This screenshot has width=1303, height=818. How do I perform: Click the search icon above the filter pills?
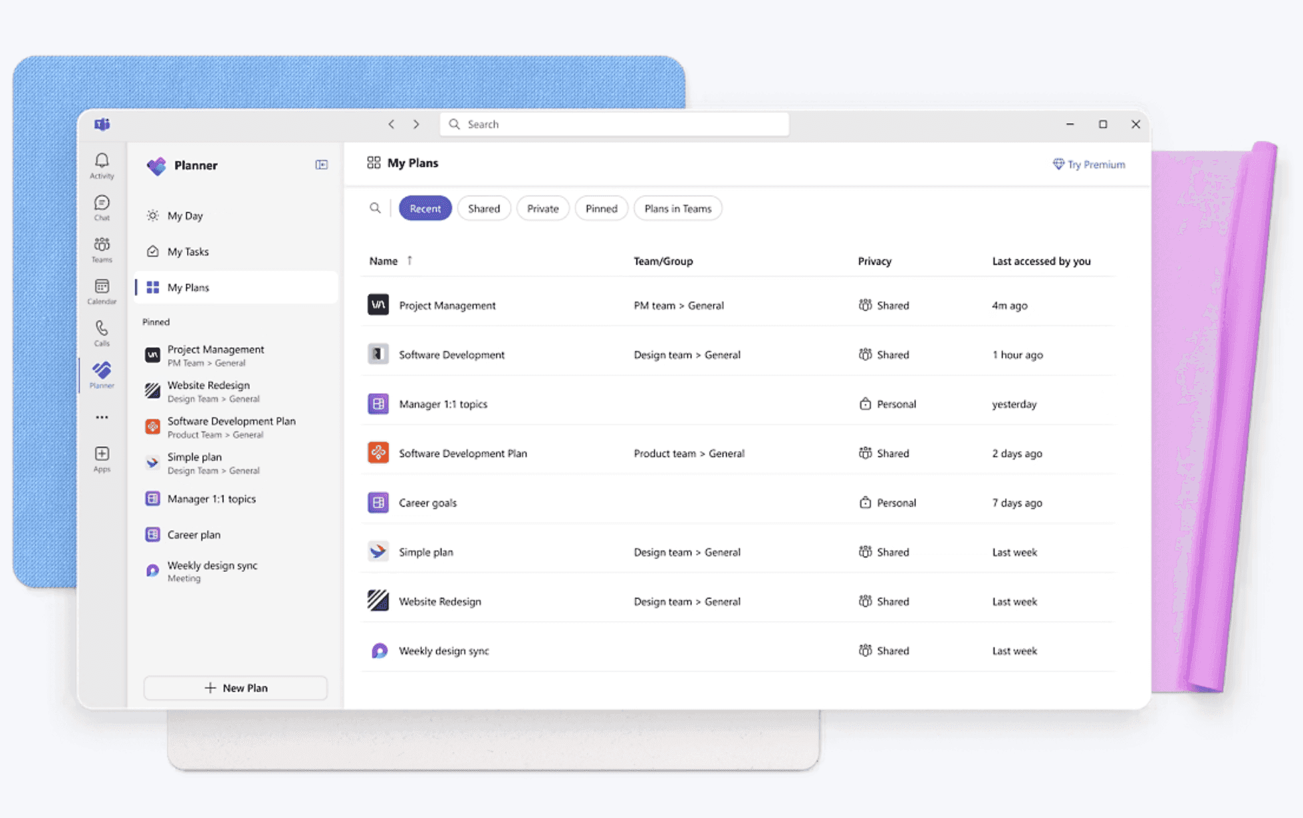click(x=375, y=208)
